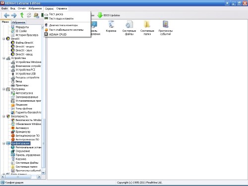This screenshot has width=248, height=186.
Task: Select Автозагрузка tree item
Action: coord(24,93)
